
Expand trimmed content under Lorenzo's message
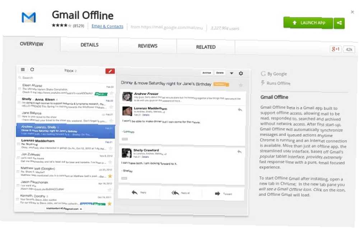pyautogui.click(x=125, y=139)
